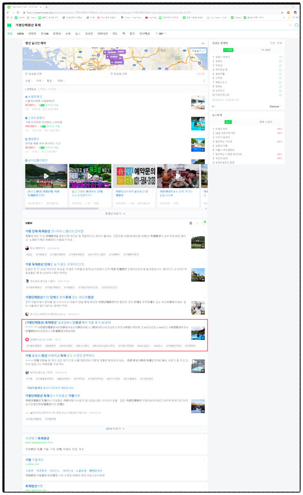Click in the Naver search box

point(151,25)
